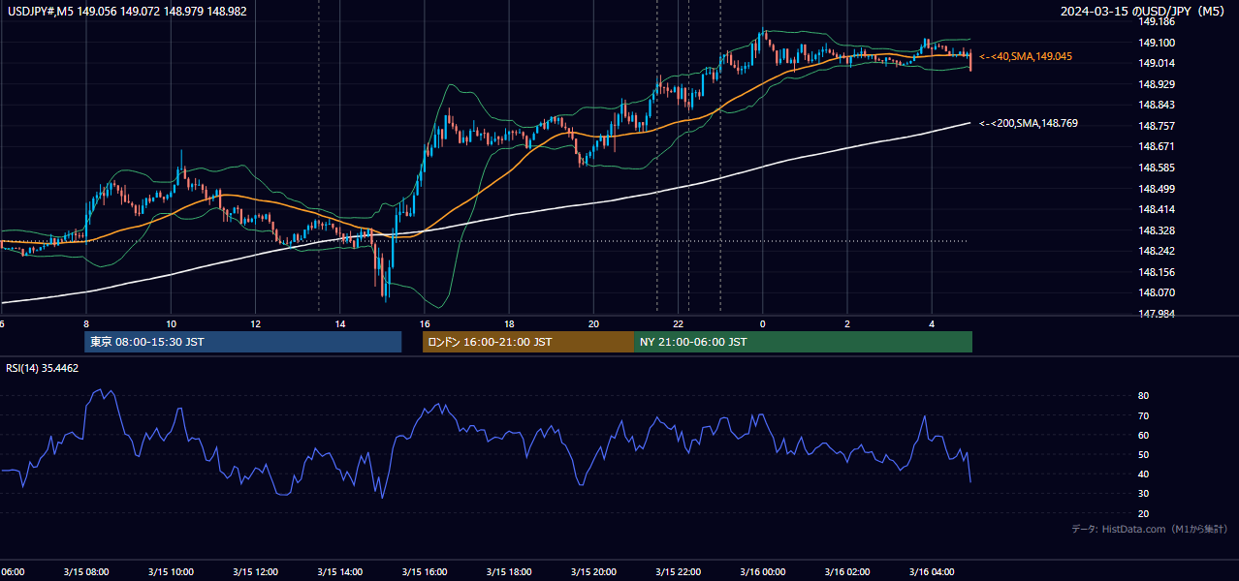Click the 40 SMA label 149.045
Screen dimensions: 1239x581
click(1026, 57)
